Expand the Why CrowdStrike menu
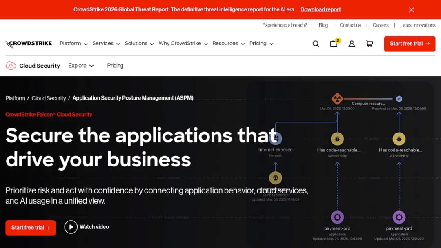Screen dimensions: 441x248 pos(183,44)
